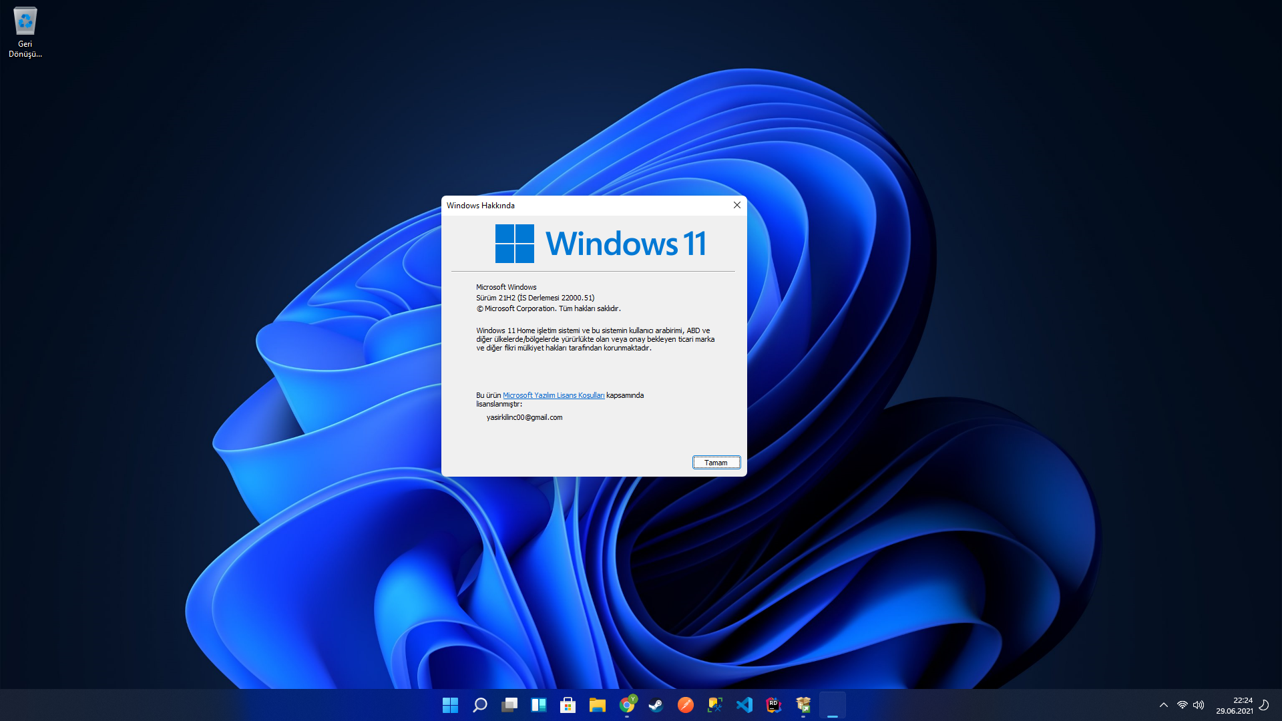Click the Tamam button
Screen dimensions: 1282x721
click(x=716, y=463)
